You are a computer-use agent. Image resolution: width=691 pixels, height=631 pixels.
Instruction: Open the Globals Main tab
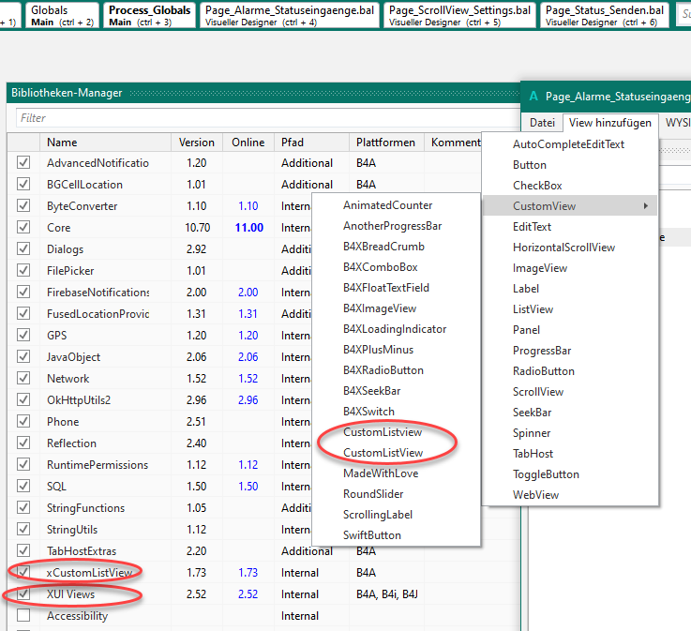[x=62, y=15]
